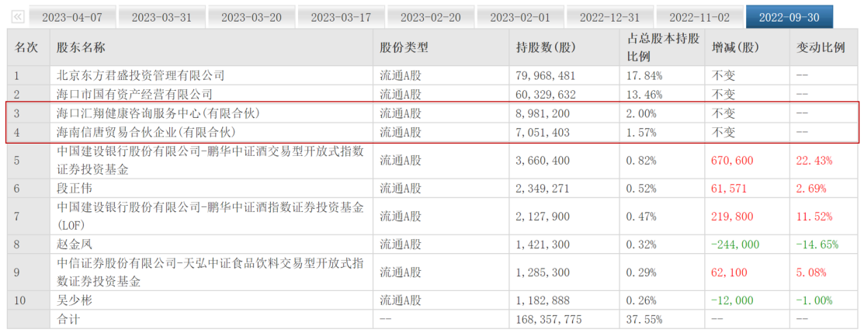Viewport: 864px width, 333px height.
Task: Select shareholder 海口汇翔健康咨询服务中心(有限合伙)
Action: tap(158, 113)
